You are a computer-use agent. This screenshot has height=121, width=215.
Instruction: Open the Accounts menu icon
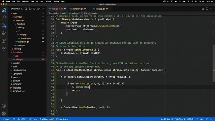click(x=4, y=106)
